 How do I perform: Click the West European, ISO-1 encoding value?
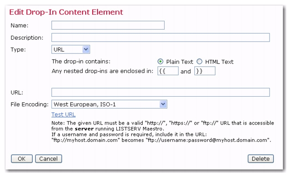point(85,105)
